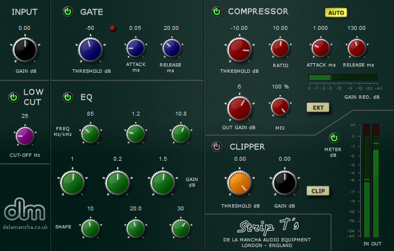Click the Gate Release ms knob
This screenshot has height=251, width=394.
(x=172, y=48)
